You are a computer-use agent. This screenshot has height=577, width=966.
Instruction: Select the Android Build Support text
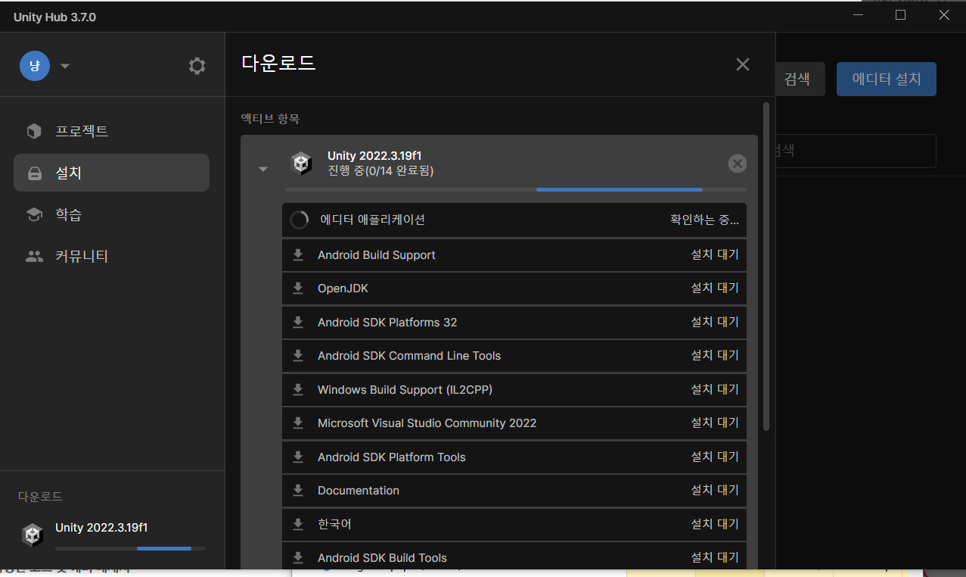pyautogui.click(x=377, y=255)
